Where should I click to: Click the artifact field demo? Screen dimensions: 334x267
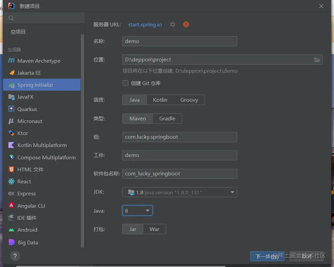tap(180, 155)
